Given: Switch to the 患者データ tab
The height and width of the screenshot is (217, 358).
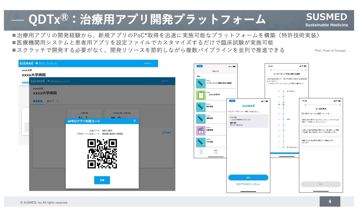Looking at the screenshot, I should 53,101.
